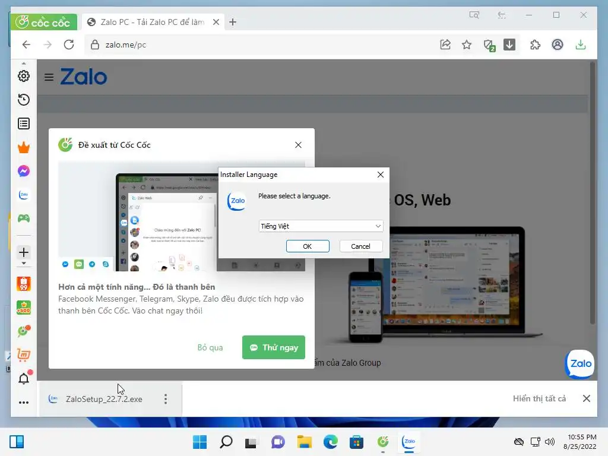Open a new browser tab
608x456 pixels.
coord(233,22)
